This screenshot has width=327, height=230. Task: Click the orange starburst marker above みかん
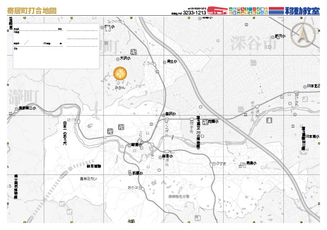(x=120, y=73)
